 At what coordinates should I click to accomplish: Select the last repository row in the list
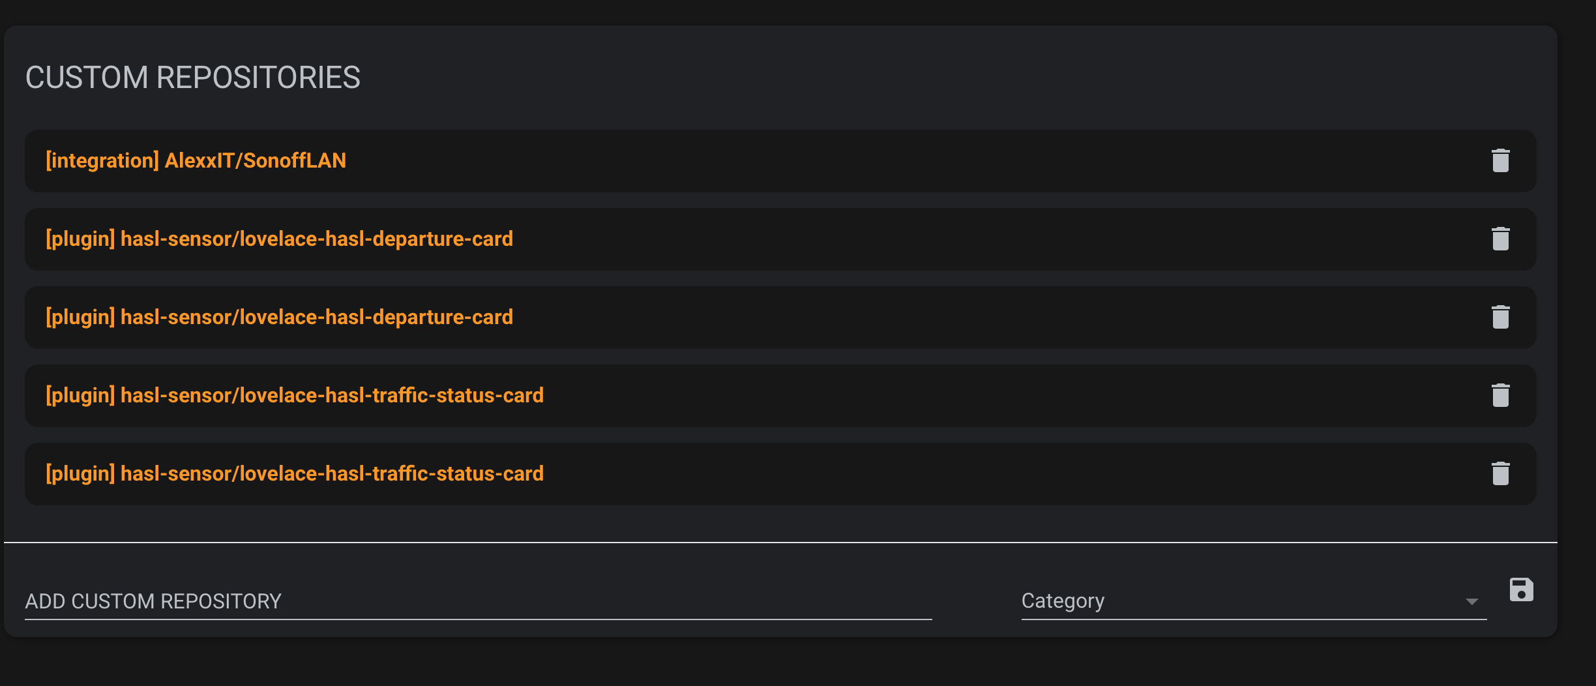click(295, 473)
